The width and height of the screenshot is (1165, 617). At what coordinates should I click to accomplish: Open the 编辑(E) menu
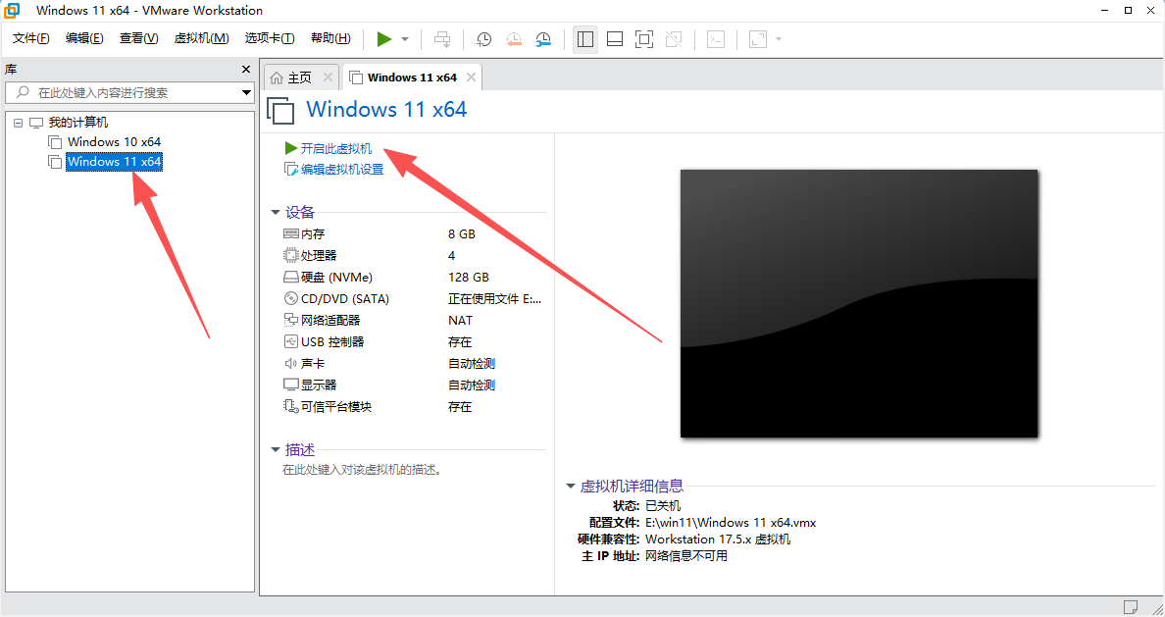point(84,38)
